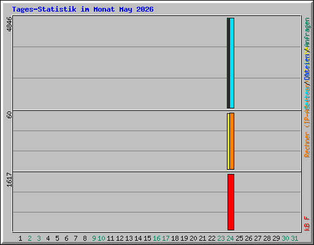Click day label 14 on x-axis
Screen dimensions: 314x245
tap(138, 238)
